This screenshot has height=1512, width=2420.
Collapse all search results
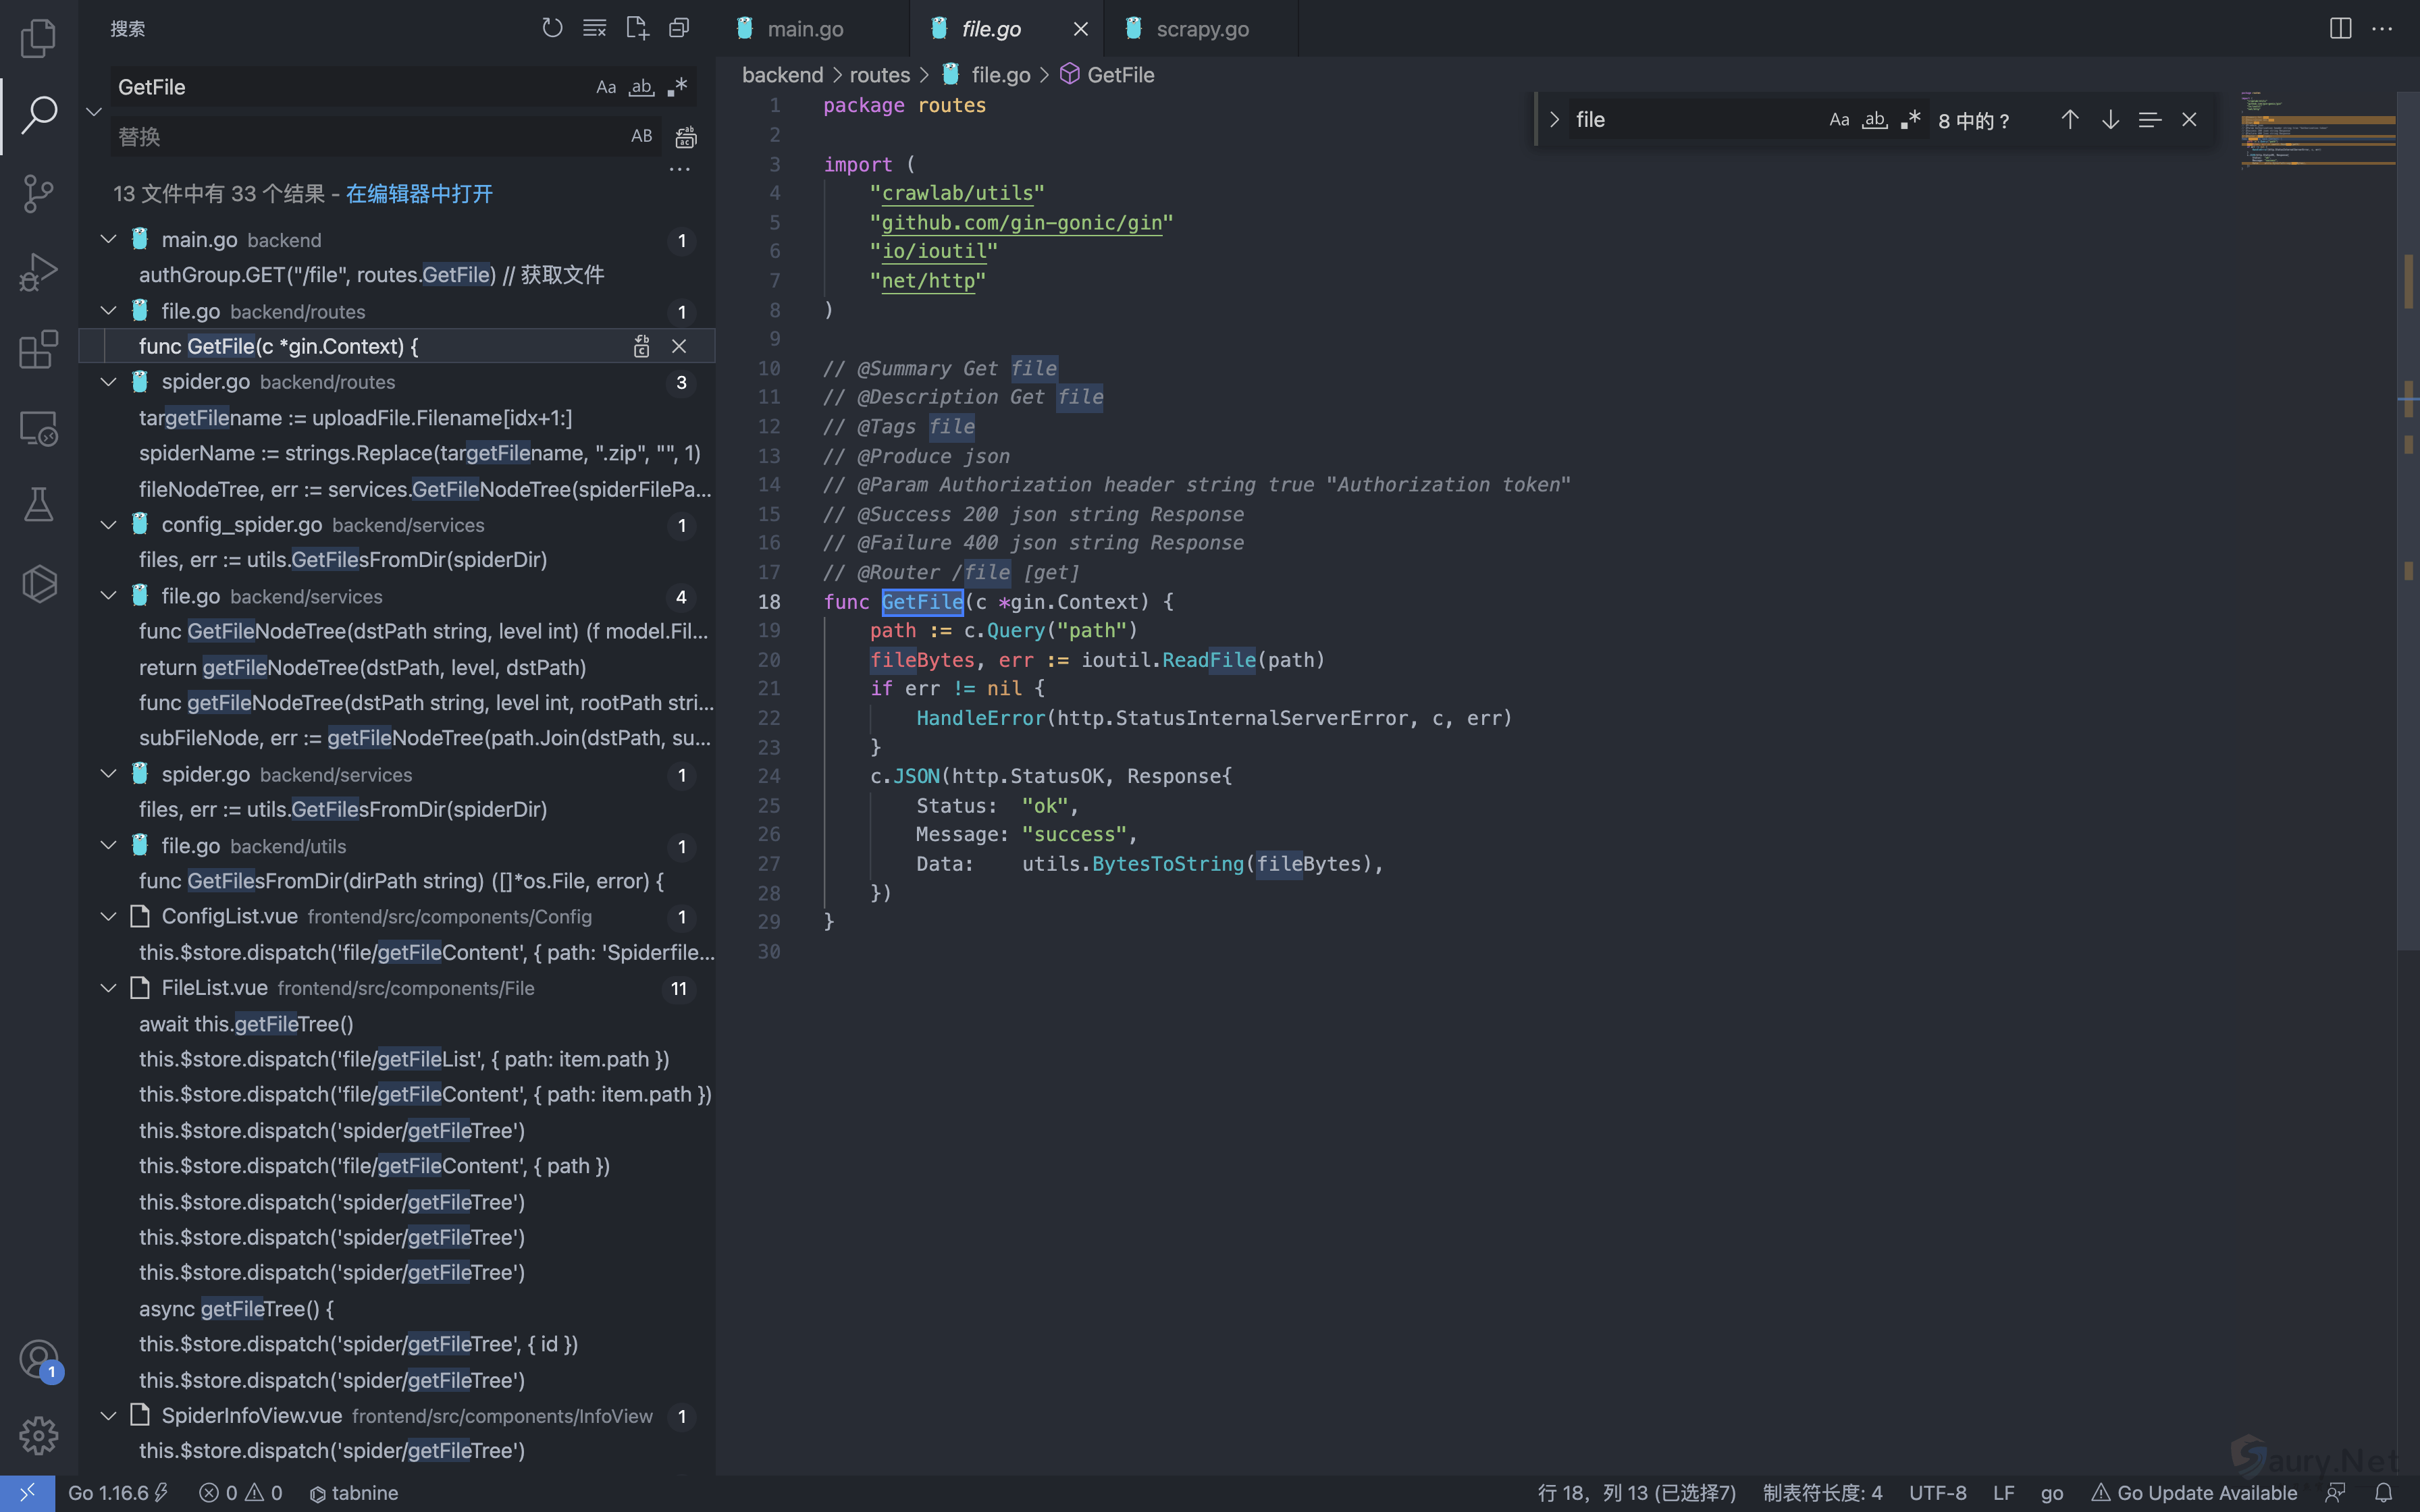[x=679, y=28]
